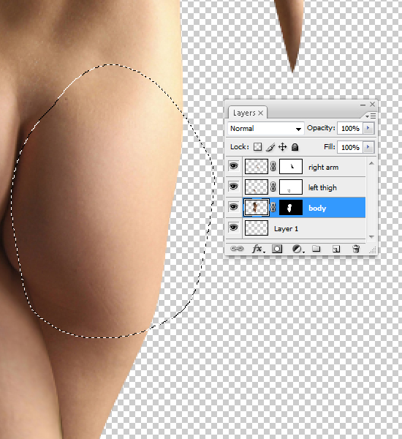Hide the body layer
This screenshot has width=402, height=439.
tap(234, 207)
